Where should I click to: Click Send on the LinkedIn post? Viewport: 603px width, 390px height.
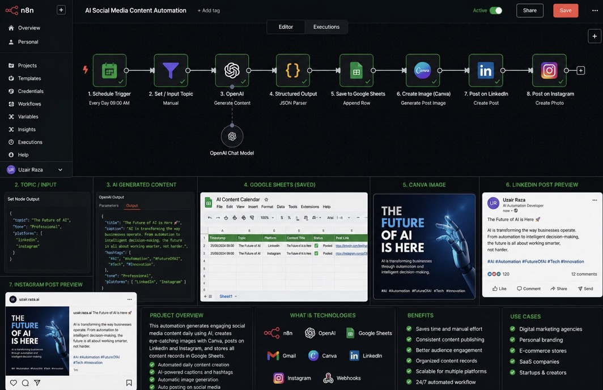tap(585, 289)
